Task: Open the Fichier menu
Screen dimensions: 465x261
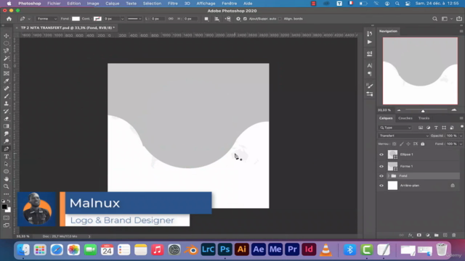Action: (x=54, y=4)
